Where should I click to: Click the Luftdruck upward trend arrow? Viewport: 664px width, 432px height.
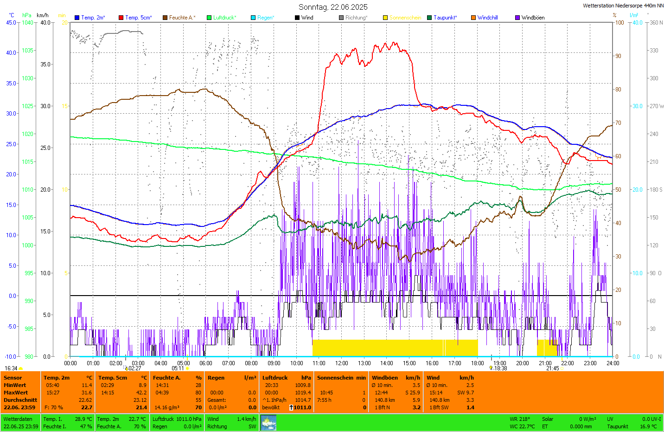(291, 407)
